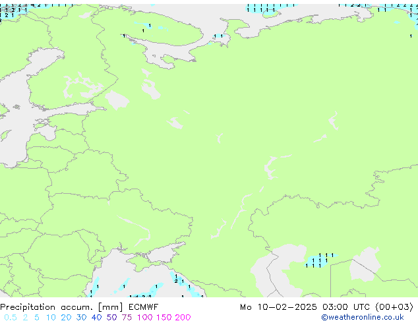
Task: Click the 2 mm legend value
Action: point(25,318)
